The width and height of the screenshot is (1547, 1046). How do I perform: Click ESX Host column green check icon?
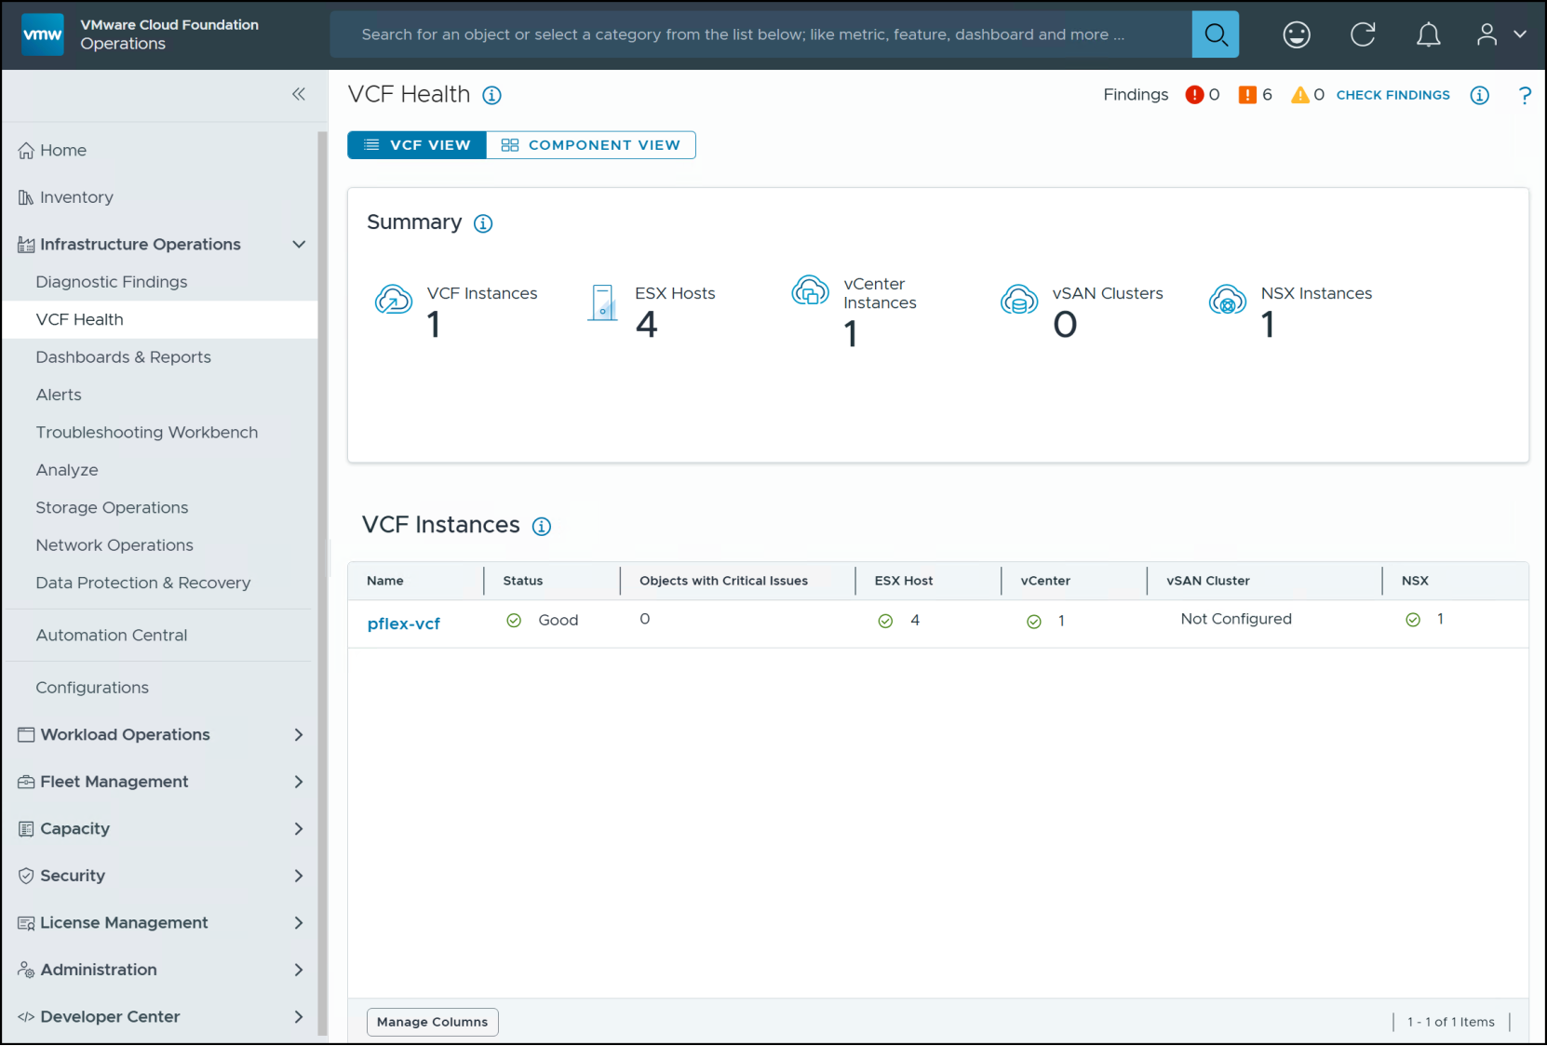coord(886,622)
